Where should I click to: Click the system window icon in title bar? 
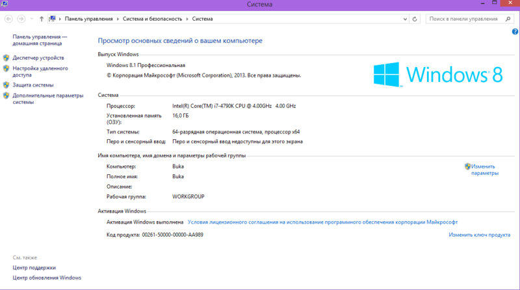[x=5, y=4]
